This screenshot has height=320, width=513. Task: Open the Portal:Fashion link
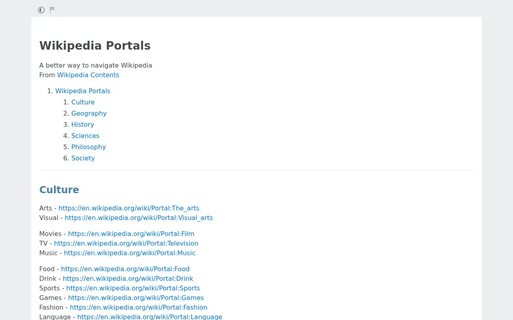[139, 307]
